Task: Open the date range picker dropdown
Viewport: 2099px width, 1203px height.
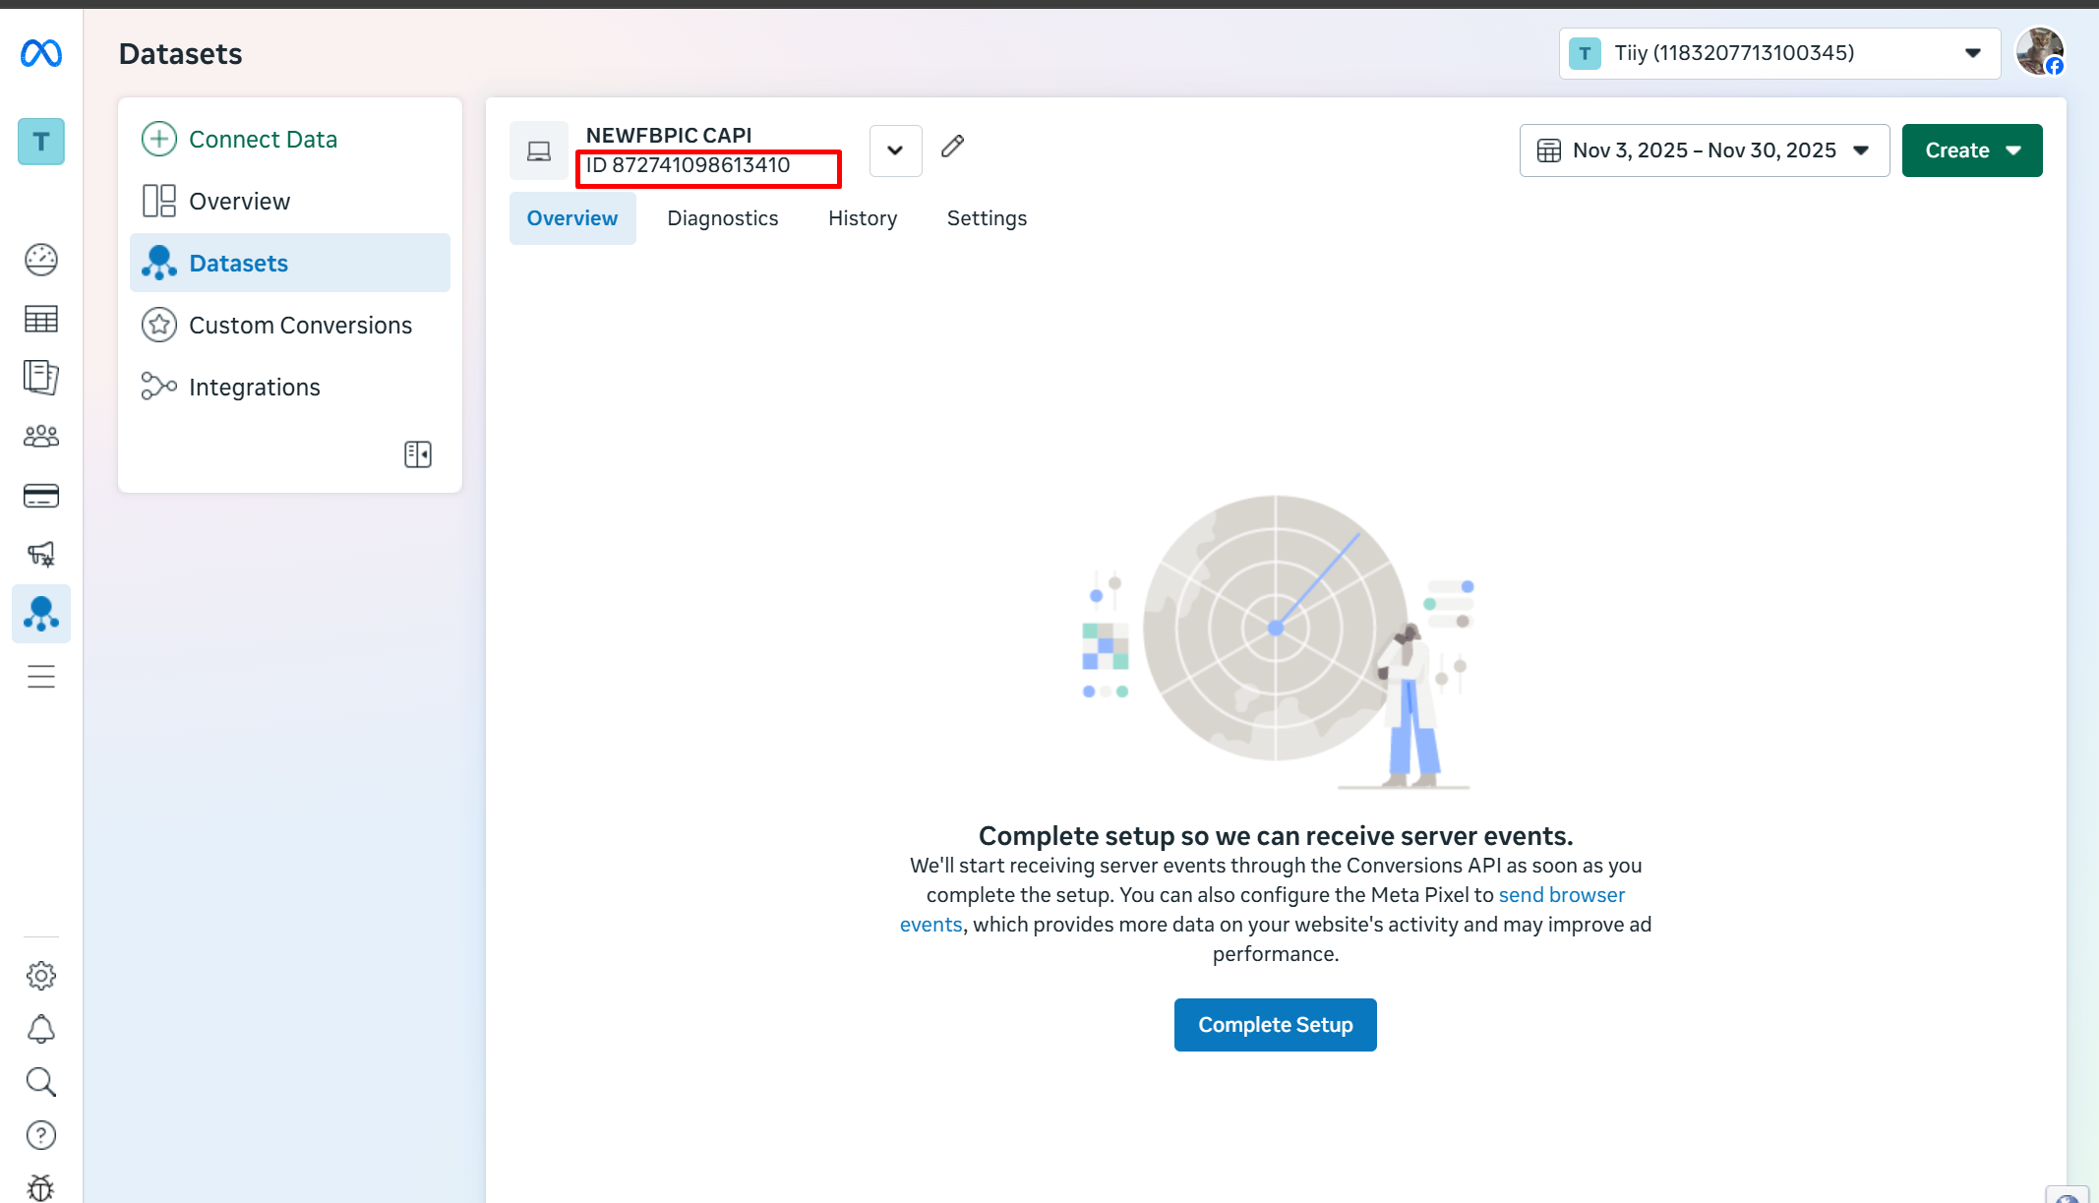Action: coord(1704,150)
